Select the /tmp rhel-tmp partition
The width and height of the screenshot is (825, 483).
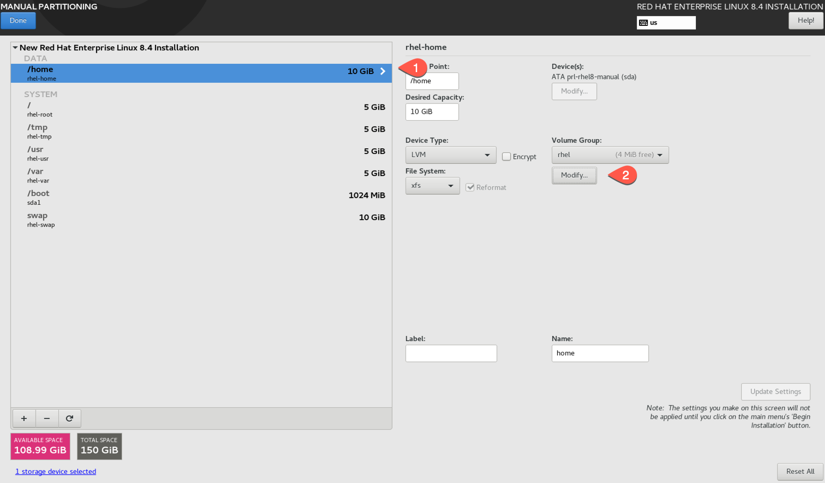click(x=201, y=131)
